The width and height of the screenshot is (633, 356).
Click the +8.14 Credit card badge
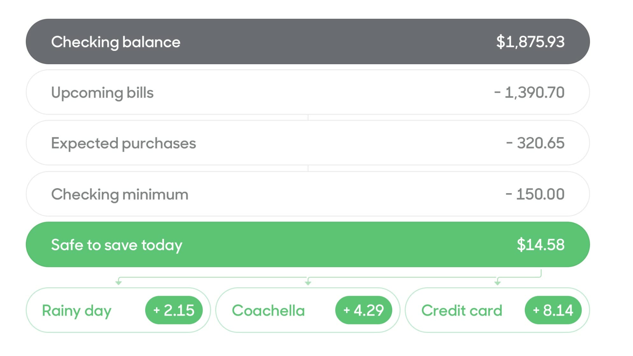tap(553, 310)
